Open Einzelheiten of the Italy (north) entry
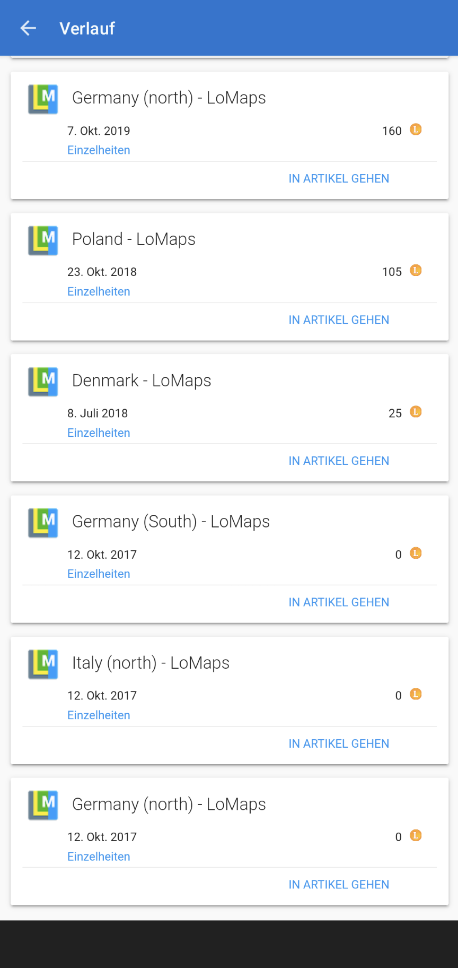The width and height of the screenshot is (458, 968). tap(99, 715)
